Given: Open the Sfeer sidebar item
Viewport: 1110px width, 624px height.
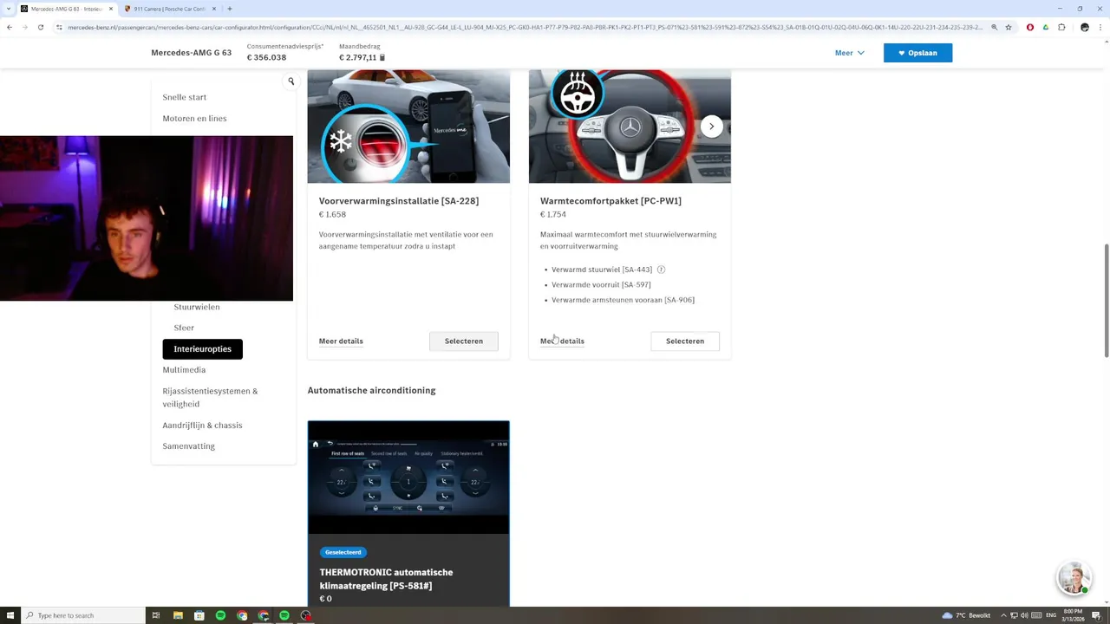Looking at the screenshot, I should [184, 328].
